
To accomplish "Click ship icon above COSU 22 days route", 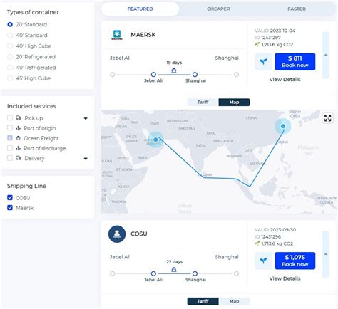I will click(x=174, y=270).
